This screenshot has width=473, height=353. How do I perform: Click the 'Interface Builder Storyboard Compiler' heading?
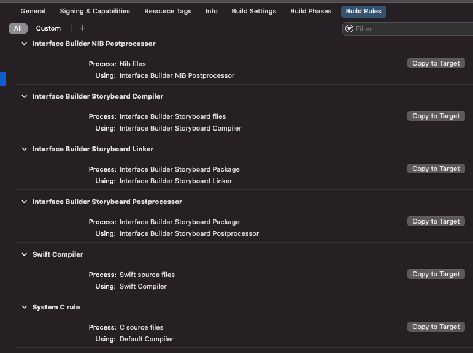click(98, 96)
